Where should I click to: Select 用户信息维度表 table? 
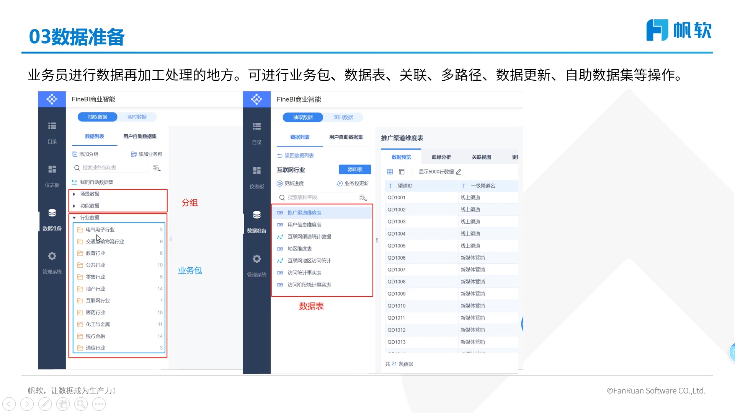click(322, 225)
